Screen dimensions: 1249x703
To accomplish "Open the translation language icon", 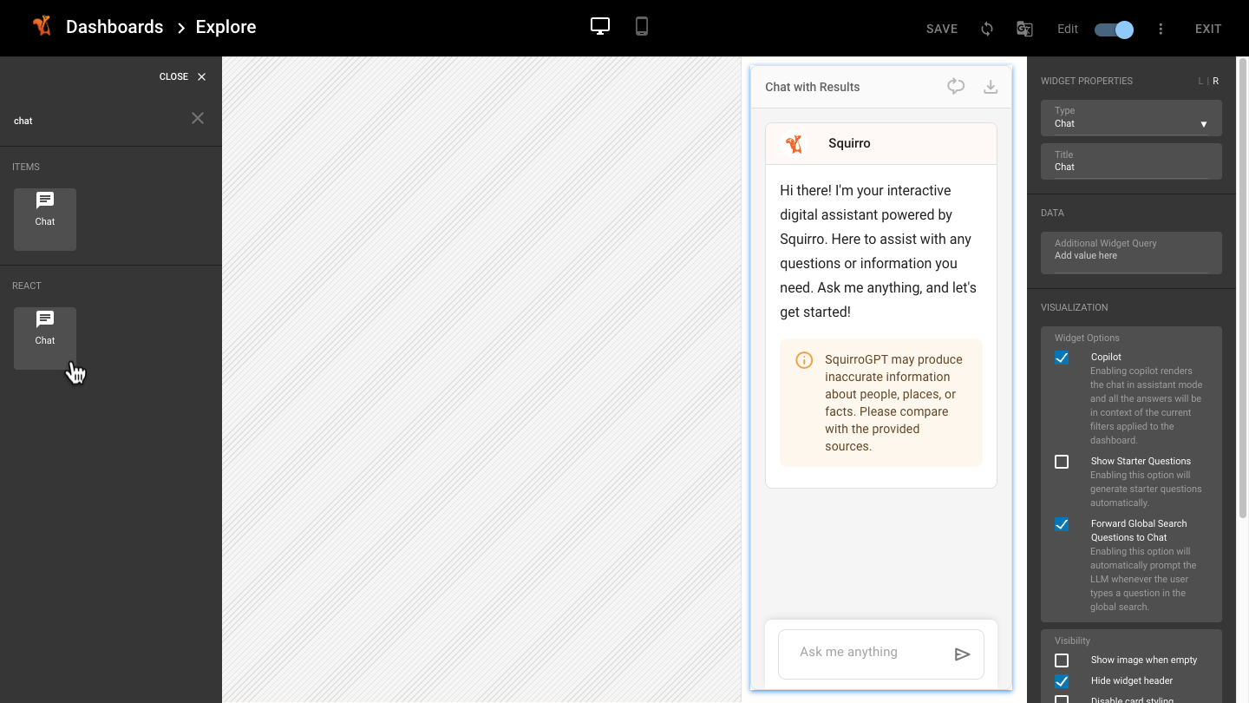I will coord(1024,29).
